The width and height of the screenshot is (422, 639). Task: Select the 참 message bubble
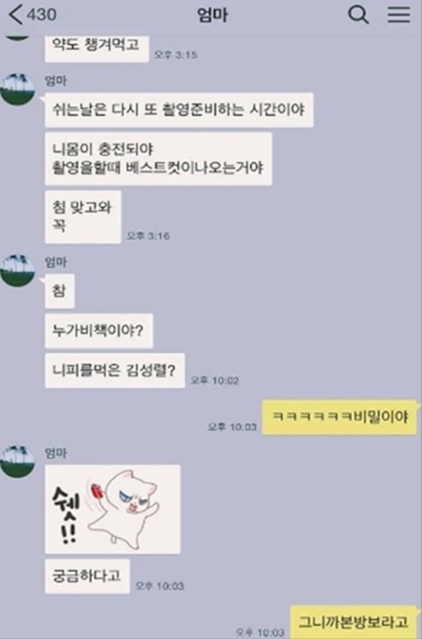60,291
